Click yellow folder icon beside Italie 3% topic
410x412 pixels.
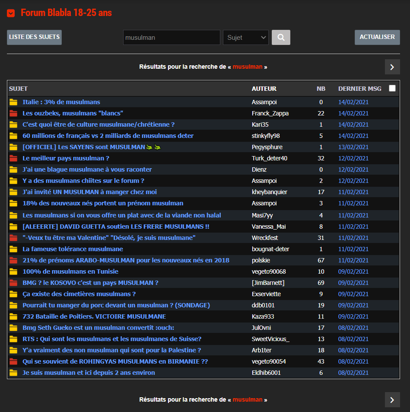[13, 102]
